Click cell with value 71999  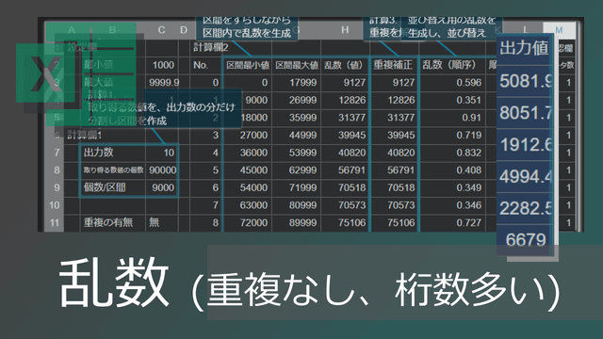click(297, 187)
